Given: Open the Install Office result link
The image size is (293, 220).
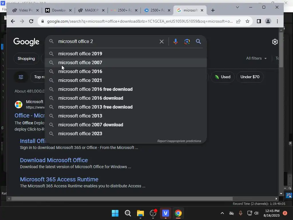Looking at the screenshot, I should [33, 141].
